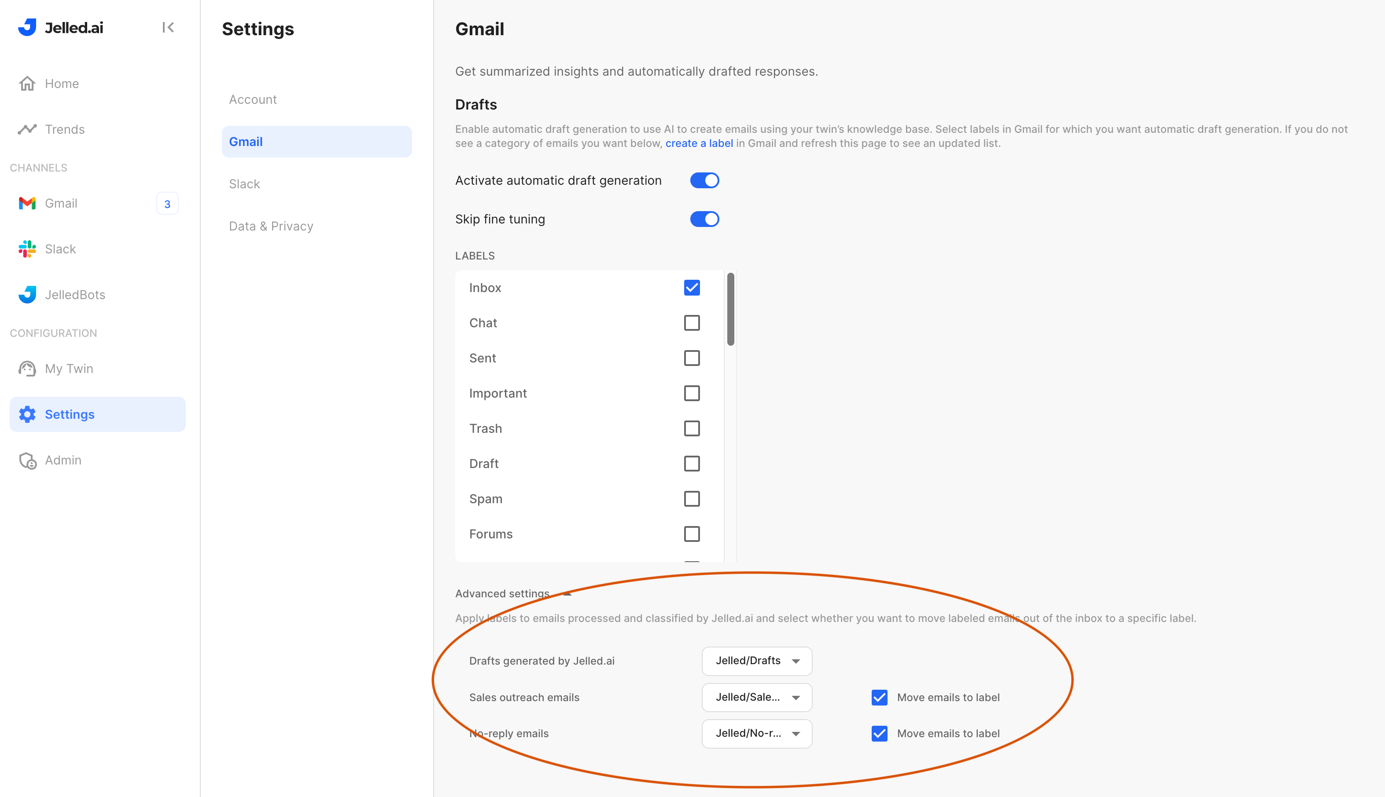1385x797 pixels.
Task: Click the create a label link
Action: coord(699,143)
